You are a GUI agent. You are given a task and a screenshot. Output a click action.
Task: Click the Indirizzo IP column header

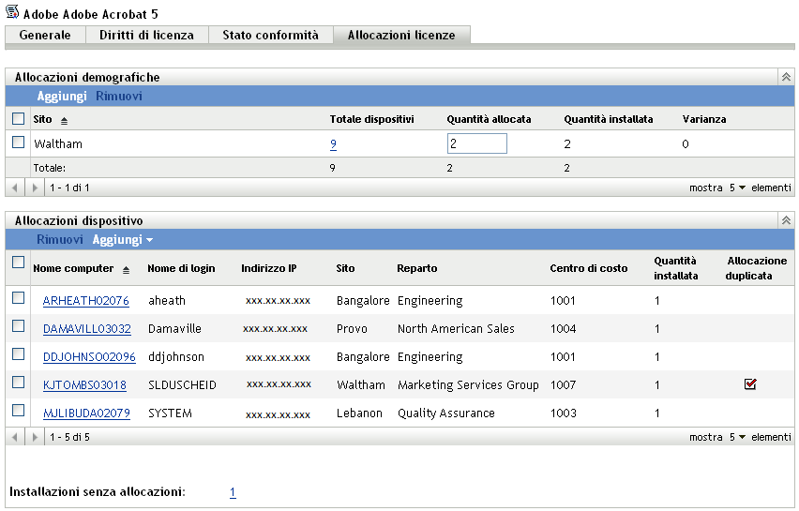pos(268,268)
